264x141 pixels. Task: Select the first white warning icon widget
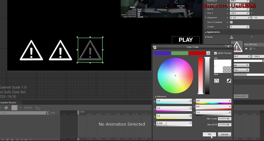(x=31, y=50)
